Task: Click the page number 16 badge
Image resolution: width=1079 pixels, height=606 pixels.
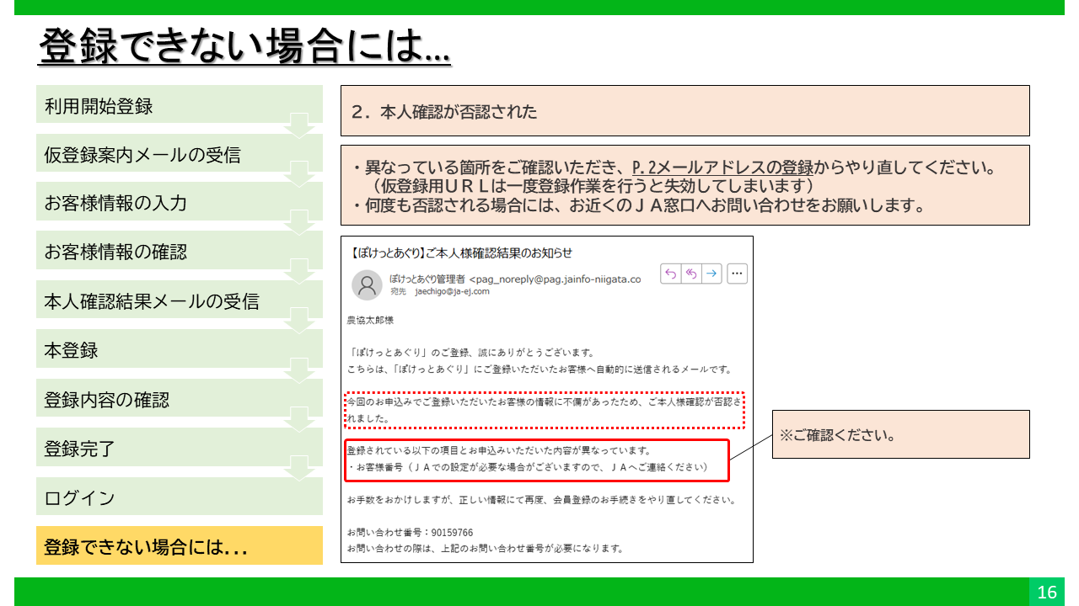Action: 1046,593
